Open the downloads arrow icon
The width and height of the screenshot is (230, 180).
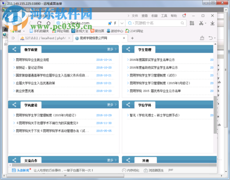(x=213, y=23)
